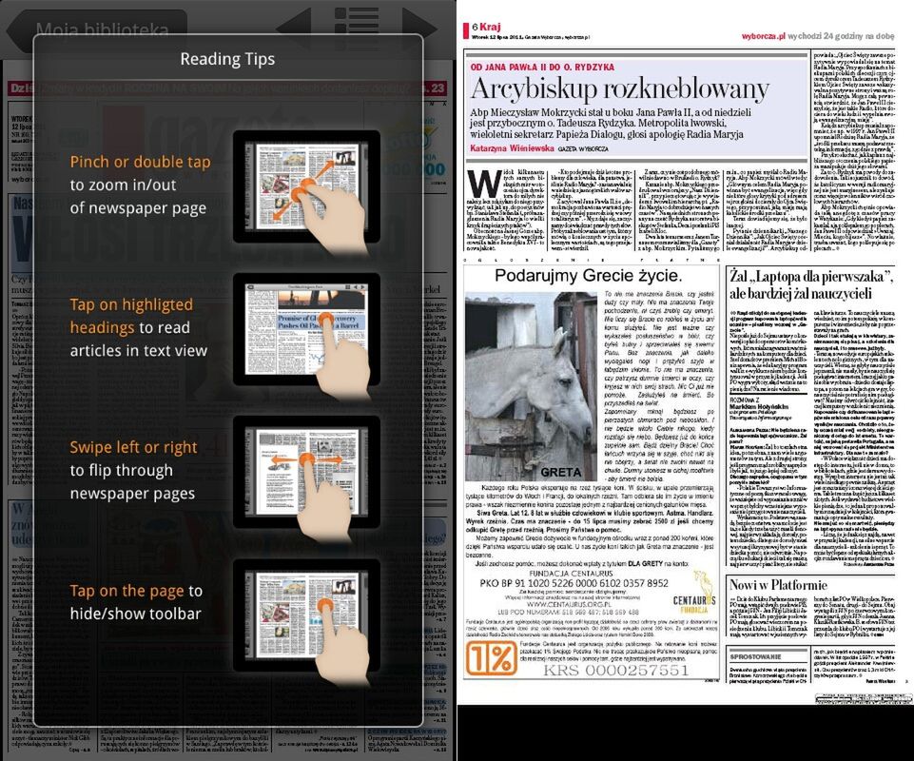This screenshot has height=761, width=914.
Task: Click the 'Tap on highligted headings' text
Action: (130, 316)
